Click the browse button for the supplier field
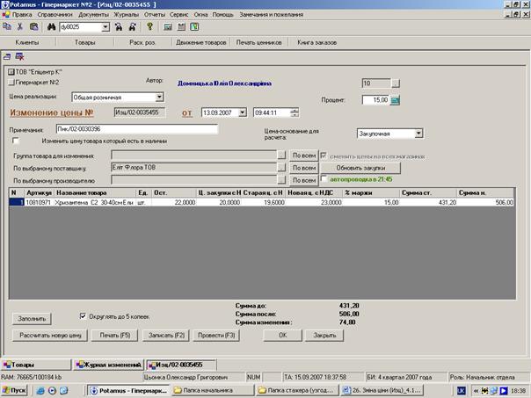Viewport: 531px width, 398px height. tap(281, 167)
